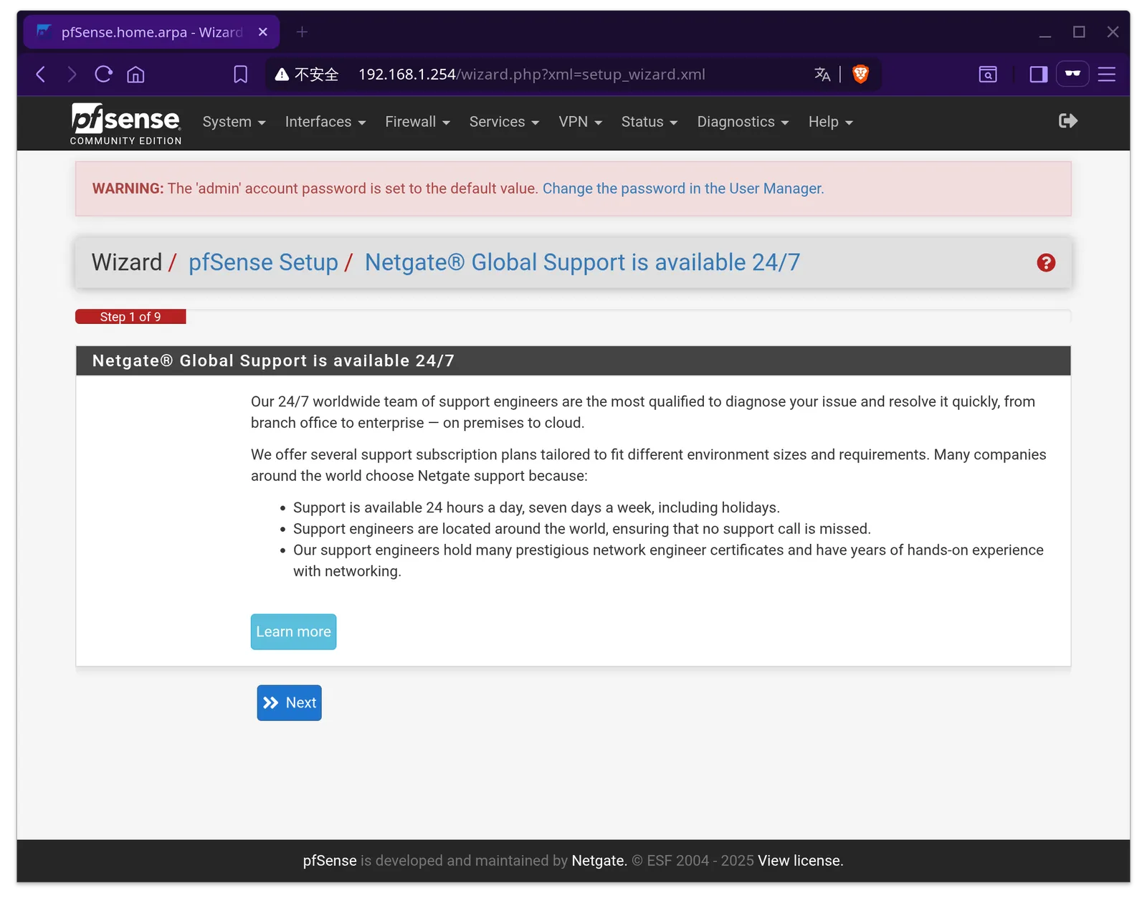Viewport: 1147px width, 916px height.
Task: Open the browser hamburger menu
Action: pos(1107,75)
